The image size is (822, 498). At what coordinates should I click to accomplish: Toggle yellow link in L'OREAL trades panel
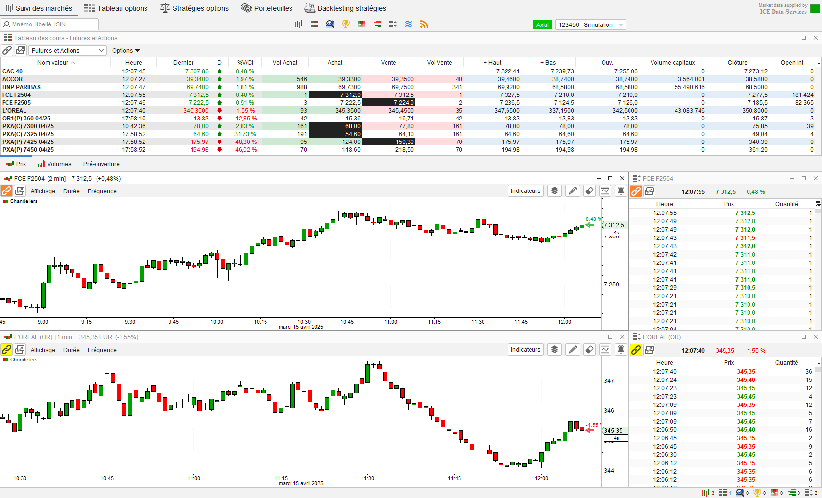tap(636, 350)
